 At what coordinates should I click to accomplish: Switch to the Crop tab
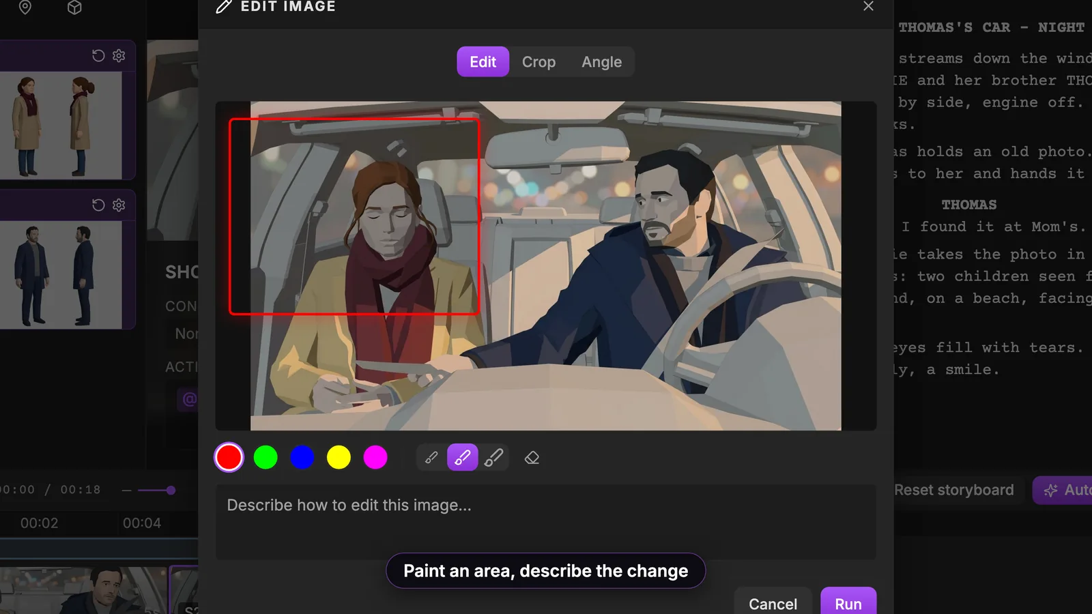538,62
